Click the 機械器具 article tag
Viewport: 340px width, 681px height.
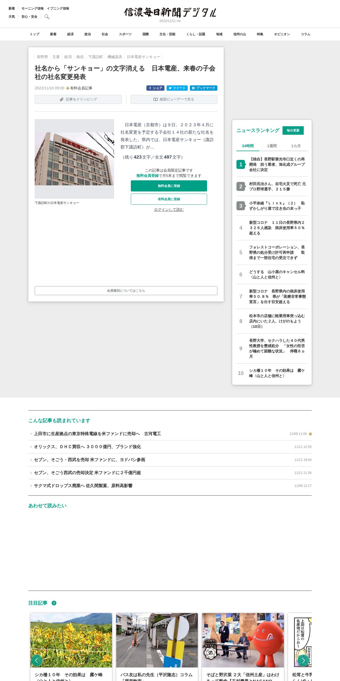115,57
